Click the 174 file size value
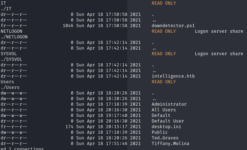This screenshot has width=247, height=150. click(69, 127)
